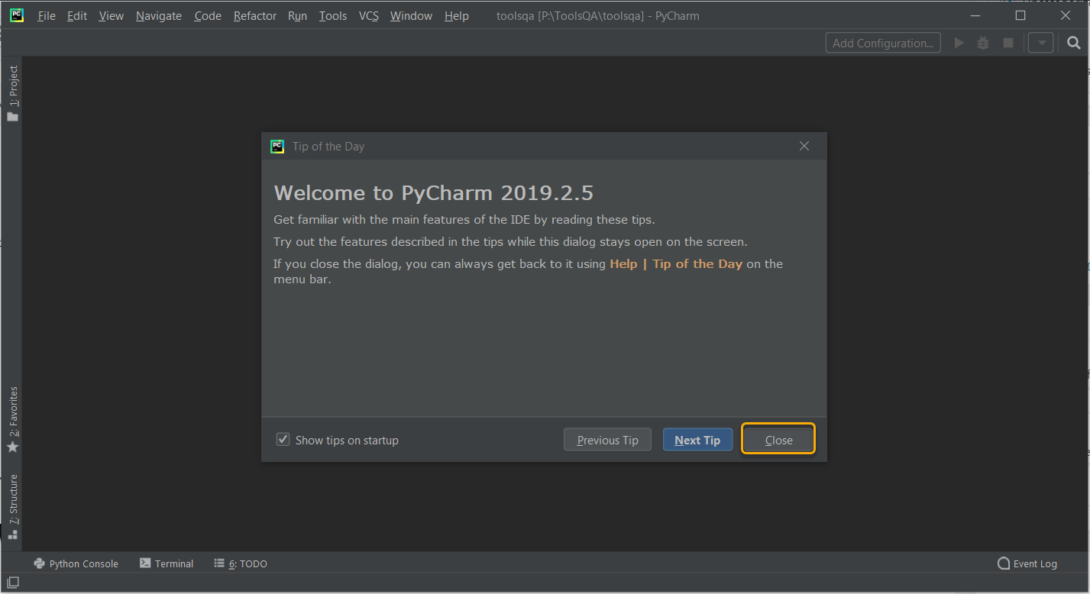Image resolution: width=1090 pixels, height=594 pixels.
Task: Open the Favorites tool window star tab
Action: pyautogui.click(x=12, y=419)
